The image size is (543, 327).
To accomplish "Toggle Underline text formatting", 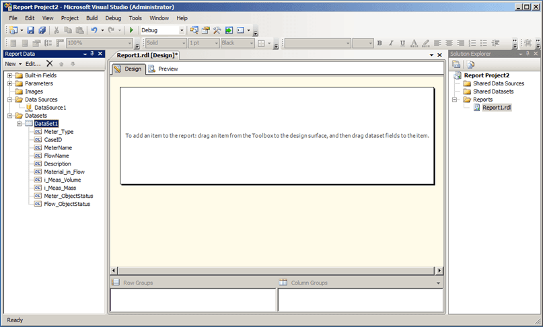I will tap(402, 43).
